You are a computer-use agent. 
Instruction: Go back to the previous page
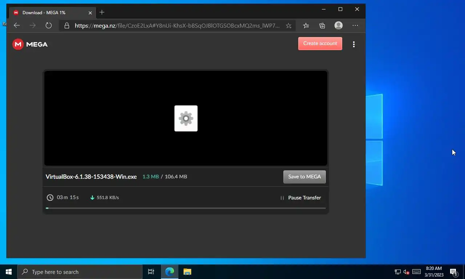(17, 25)
